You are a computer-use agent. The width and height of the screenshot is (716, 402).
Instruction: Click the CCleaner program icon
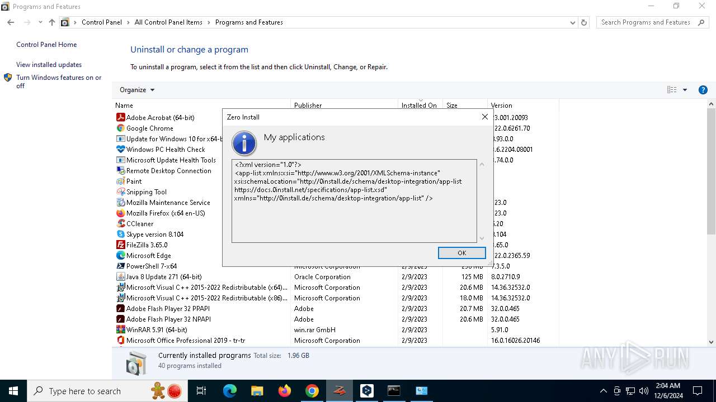pyautogui.click(x=120, y=223)
